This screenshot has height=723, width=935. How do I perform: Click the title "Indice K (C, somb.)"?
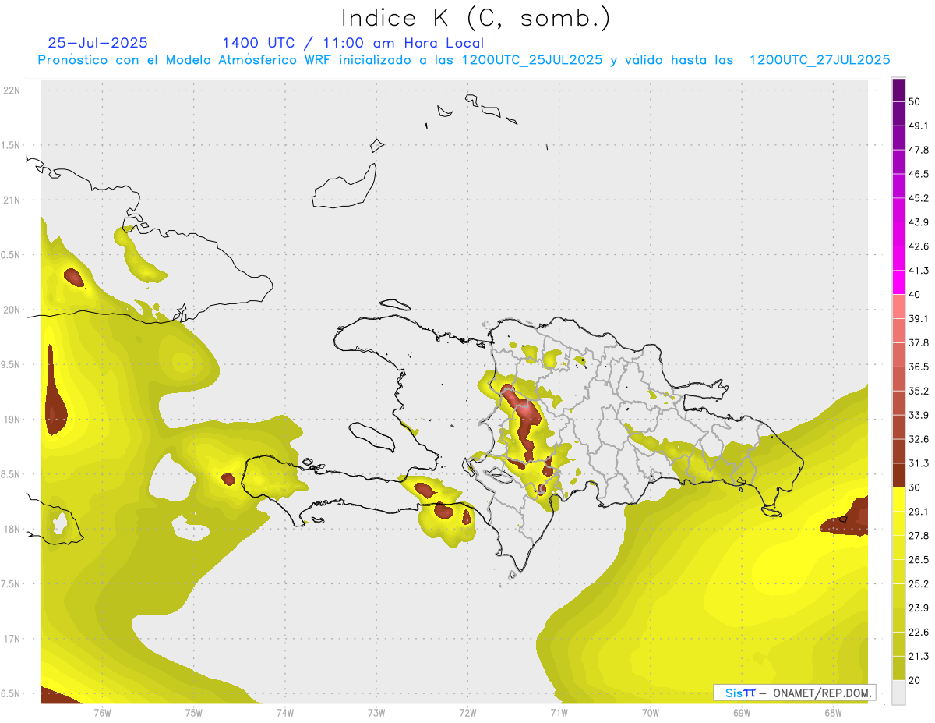476,18
